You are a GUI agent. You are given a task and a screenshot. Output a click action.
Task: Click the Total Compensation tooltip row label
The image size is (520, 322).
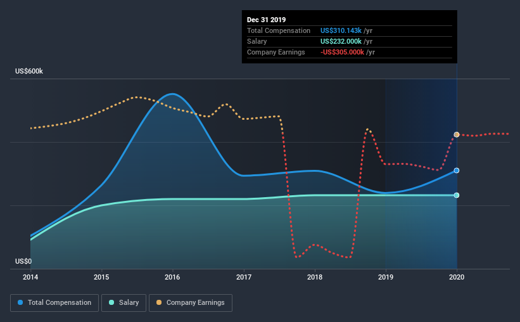[279, 30]
